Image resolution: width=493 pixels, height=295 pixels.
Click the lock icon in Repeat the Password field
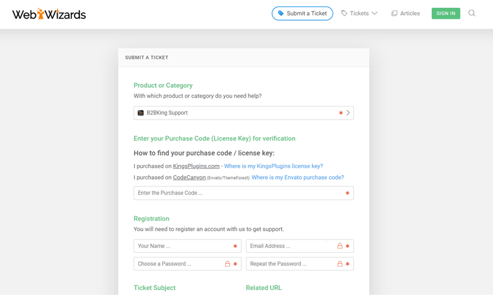point(339,264)
